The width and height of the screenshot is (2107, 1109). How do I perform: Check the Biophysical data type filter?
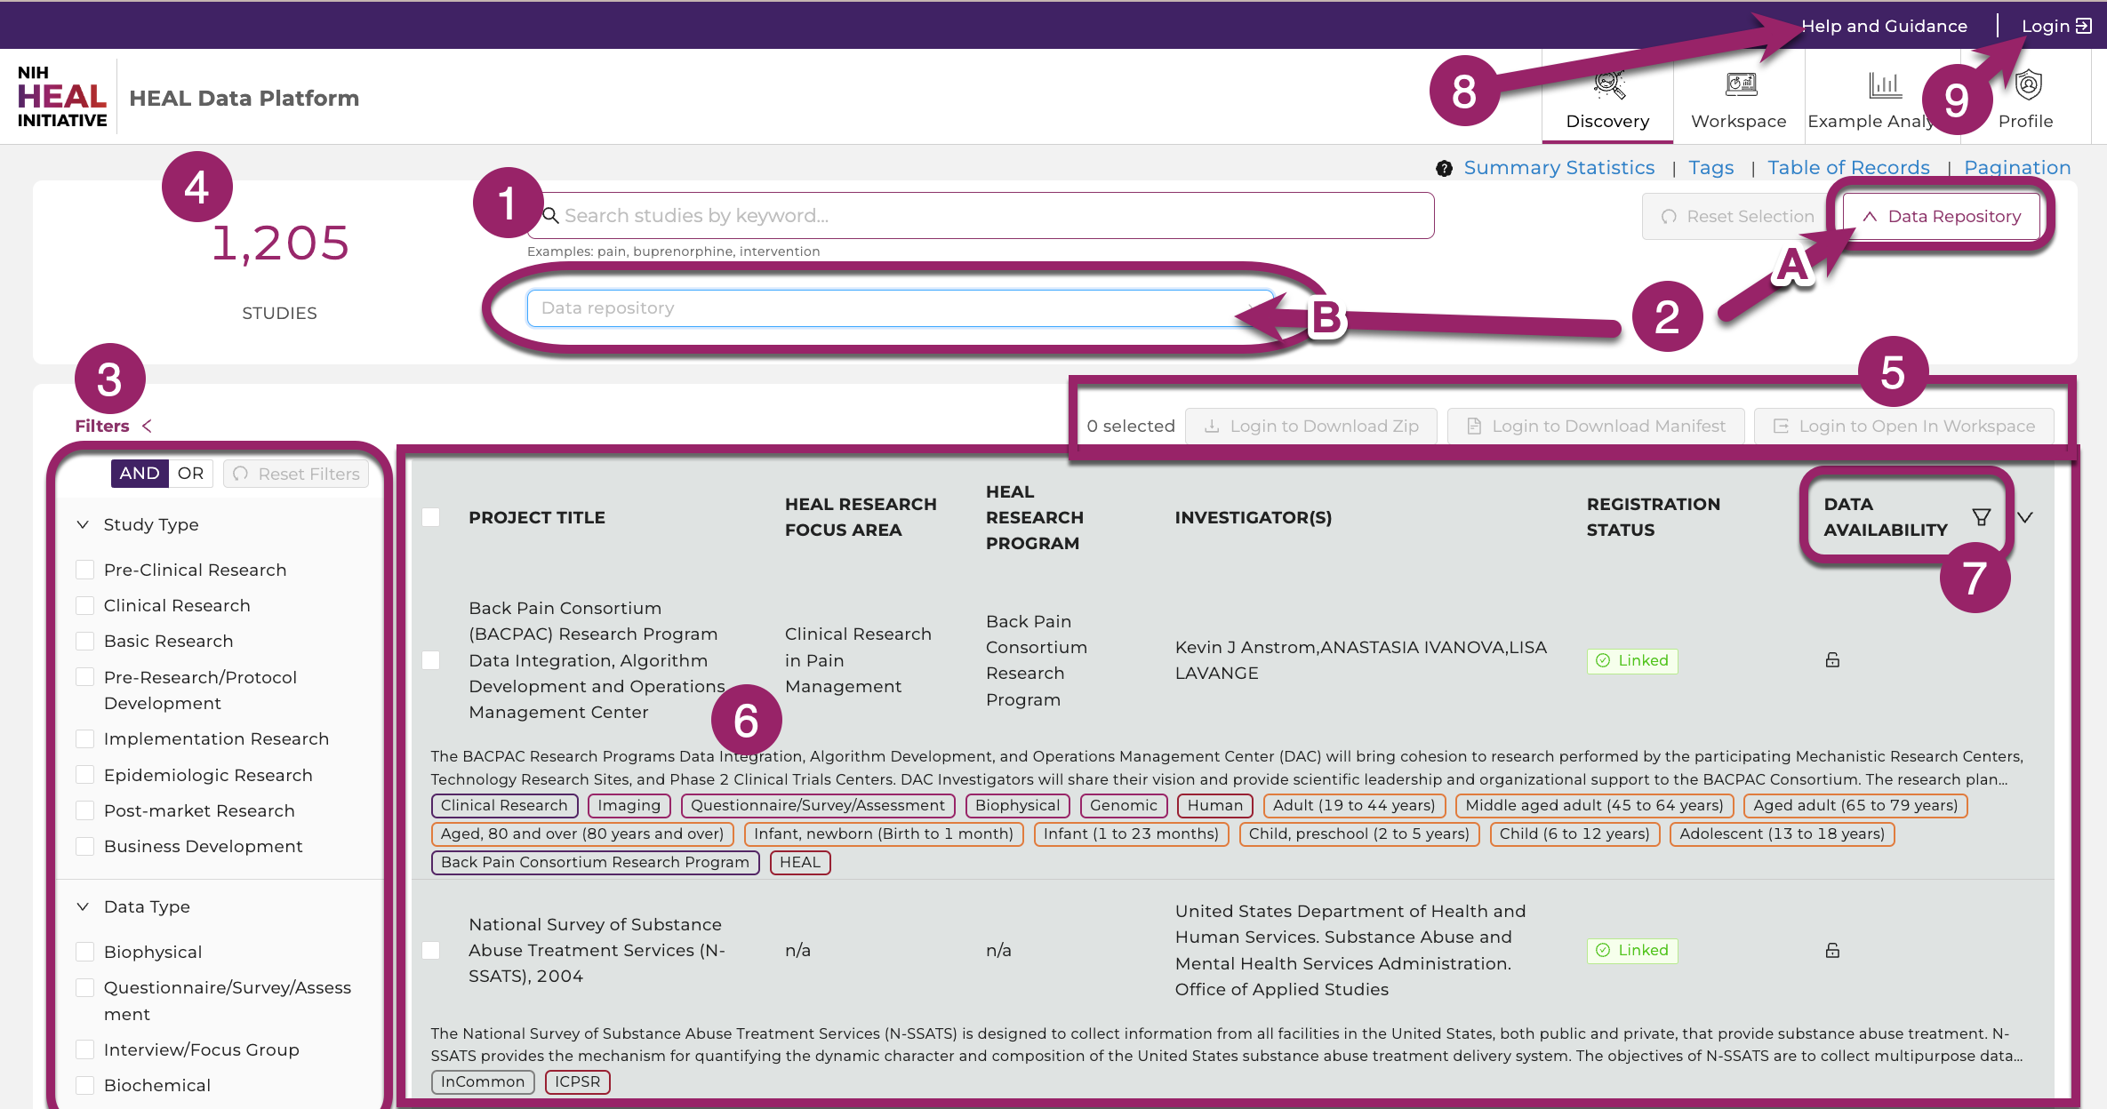coord(85,952)
